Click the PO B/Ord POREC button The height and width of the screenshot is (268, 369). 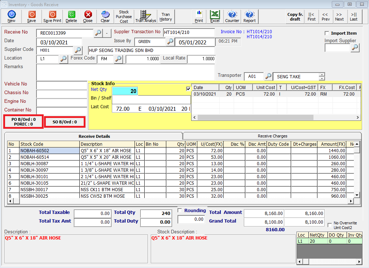click(23, 122)
